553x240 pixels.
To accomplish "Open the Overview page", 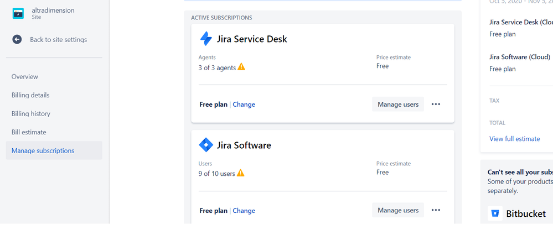I will (x=25, y=76).
